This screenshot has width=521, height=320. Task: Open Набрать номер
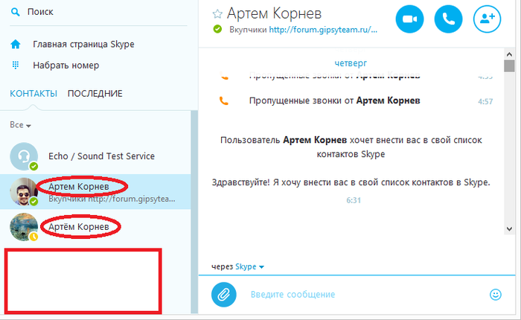[65, 65]
